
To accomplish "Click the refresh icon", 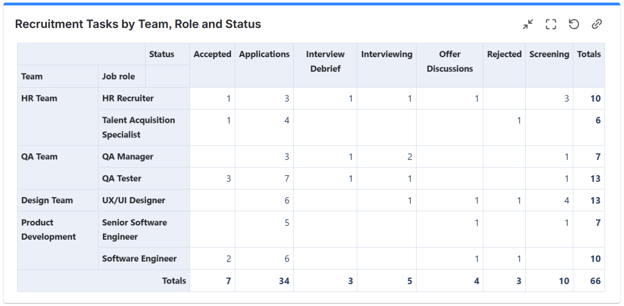I will coord(573,24).
